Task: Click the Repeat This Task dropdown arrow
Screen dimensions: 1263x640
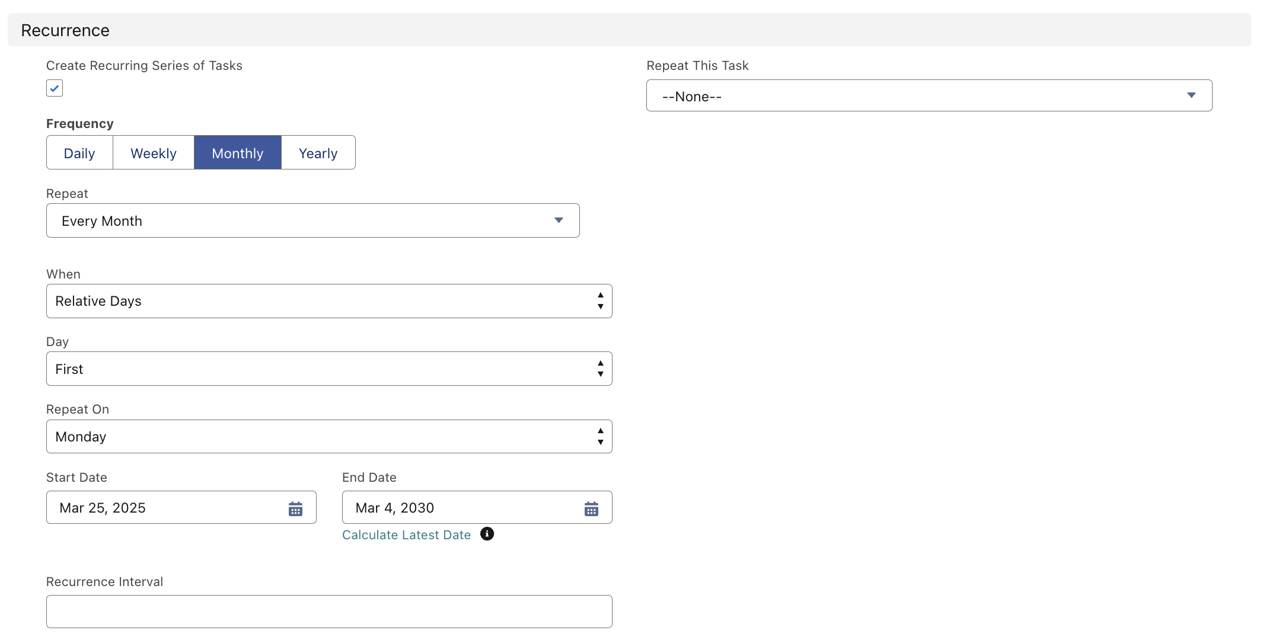Action: tap(1191, 95)
